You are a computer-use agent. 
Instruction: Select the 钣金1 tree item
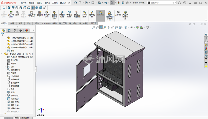click(x=13, y=92)
